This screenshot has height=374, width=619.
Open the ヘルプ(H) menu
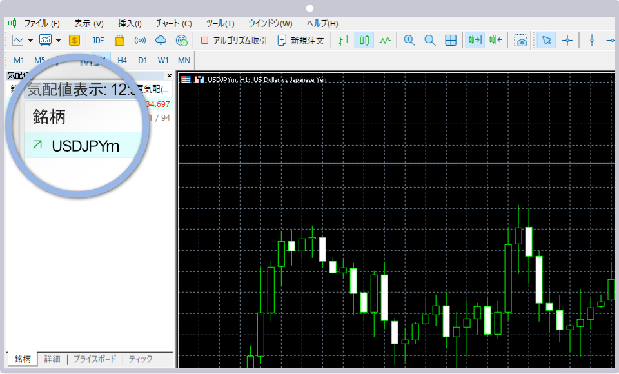click(x=322, y=24)
